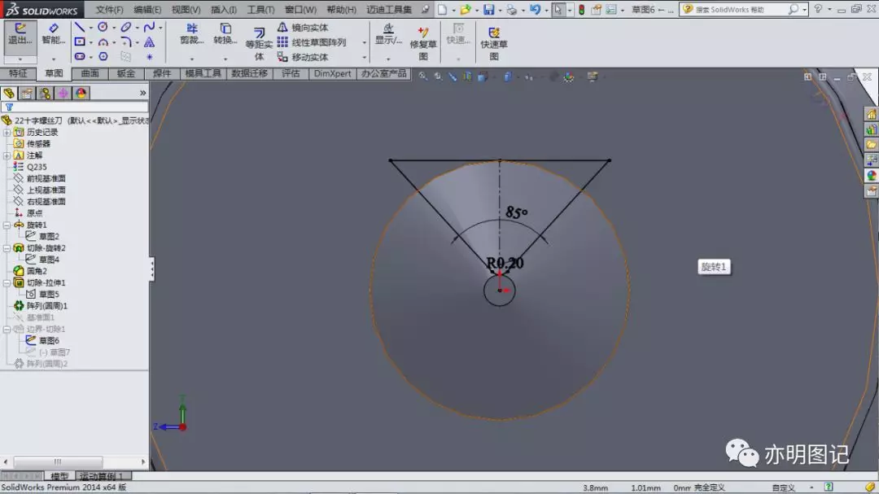Click the 快速草图 rapid sketch tool
879x494 pixels.
coord(493,44)
